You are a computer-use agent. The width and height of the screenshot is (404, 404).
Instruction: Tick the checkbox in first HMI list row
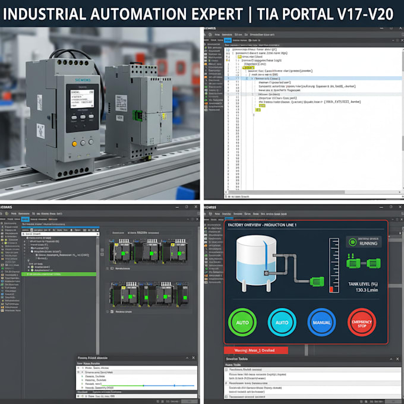tap(227, 370)
